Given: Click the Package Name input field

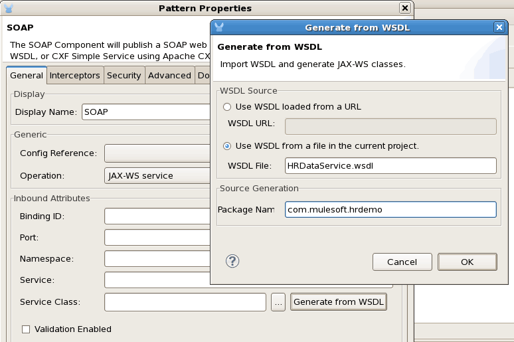Looking at the screenshot, I should coord(390,210).
